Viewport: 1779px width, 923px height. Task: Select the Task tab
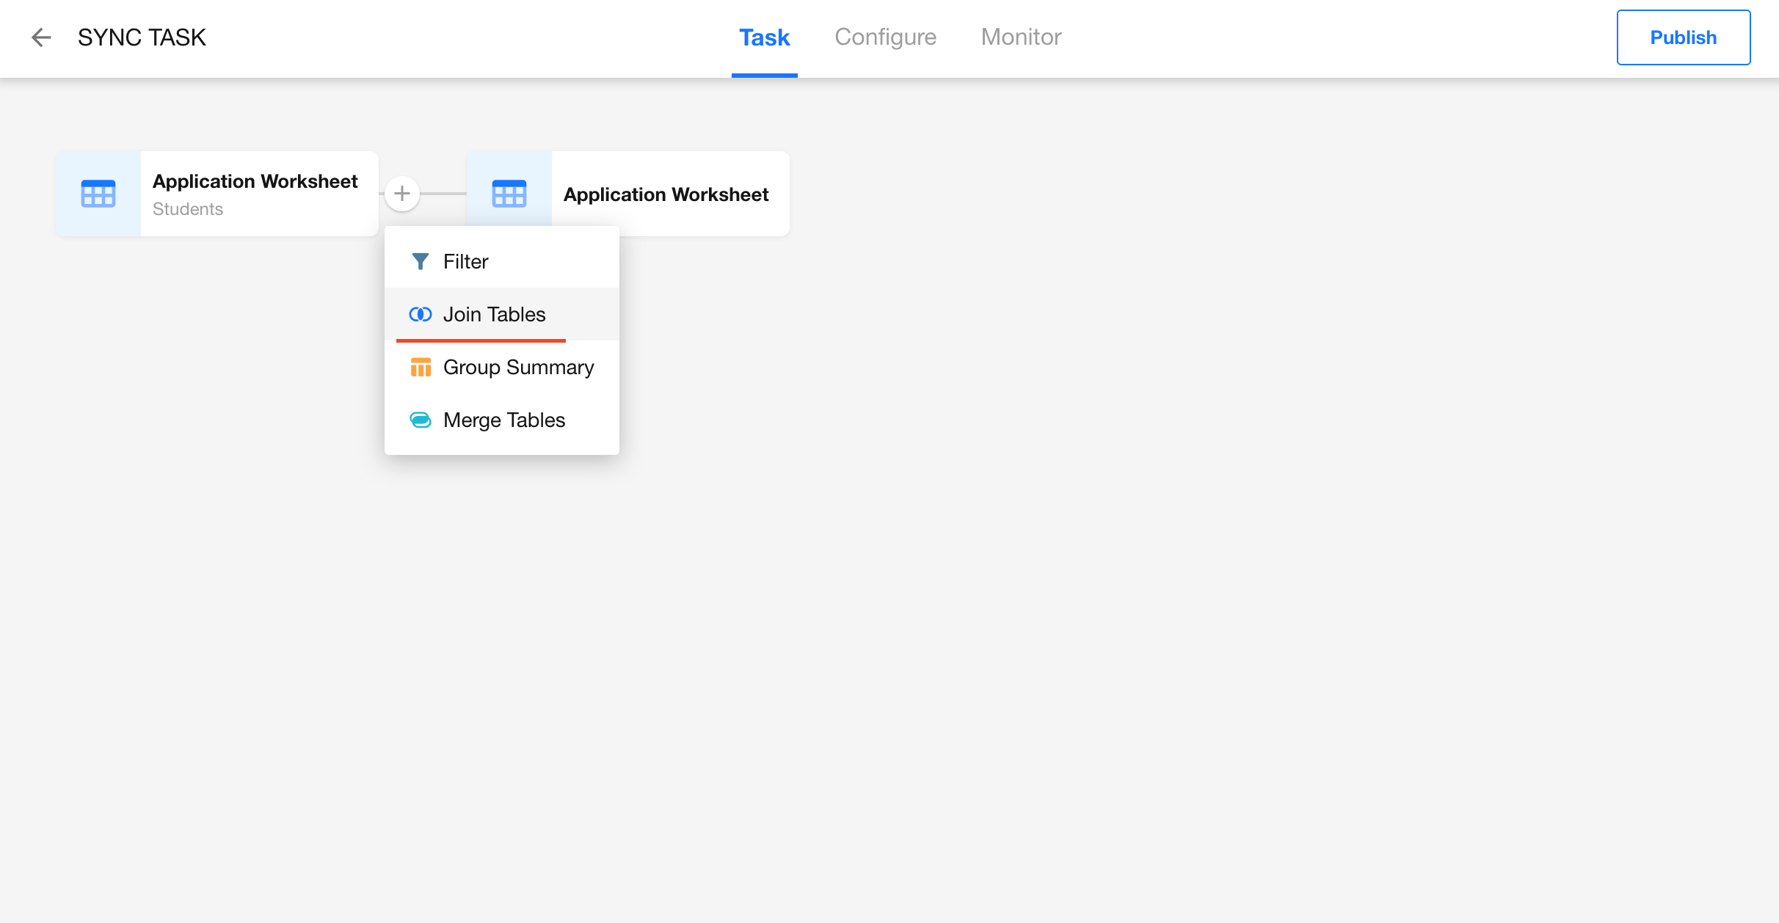(764, 37)
